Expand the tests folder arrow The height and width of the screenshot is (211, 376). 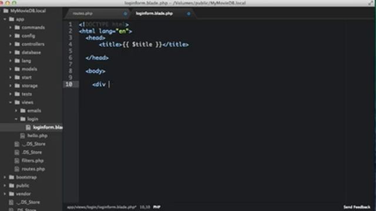tap(11, 94)
